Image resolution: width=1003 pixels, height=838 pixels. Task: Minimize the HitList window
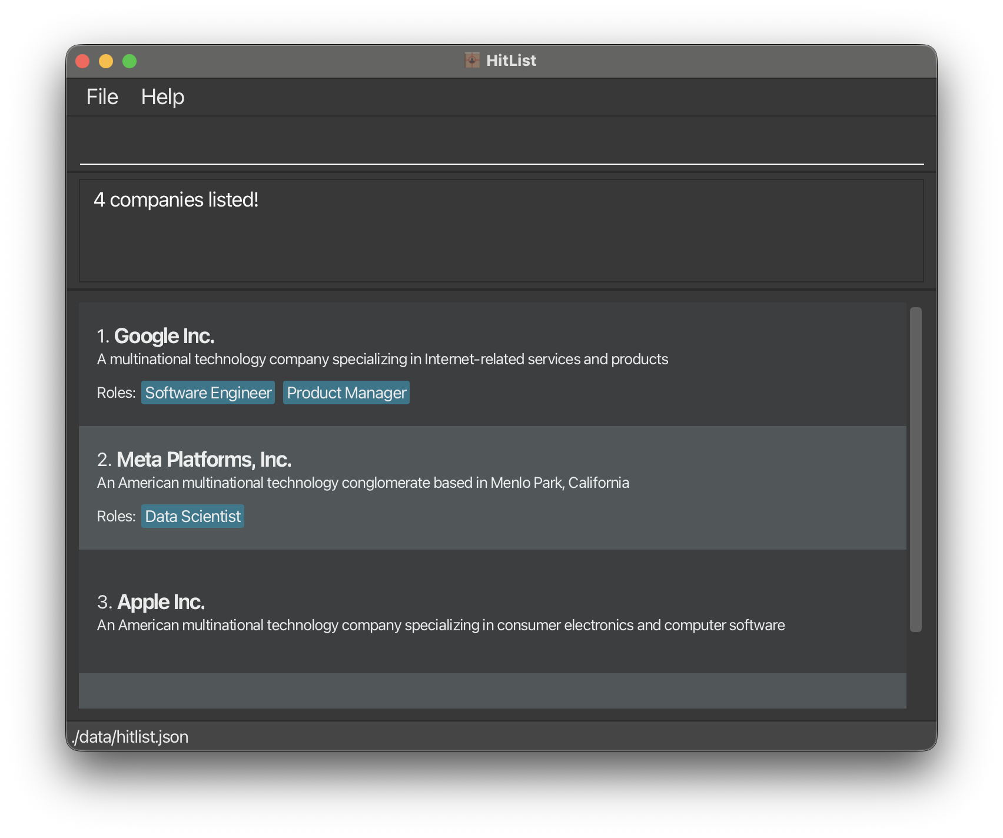[106, 61]
